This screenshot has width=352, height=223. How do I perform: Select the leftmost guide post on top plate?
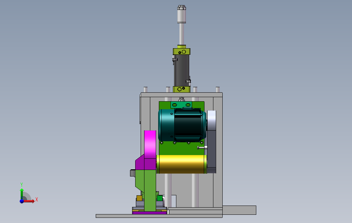(x=145, y=90)
